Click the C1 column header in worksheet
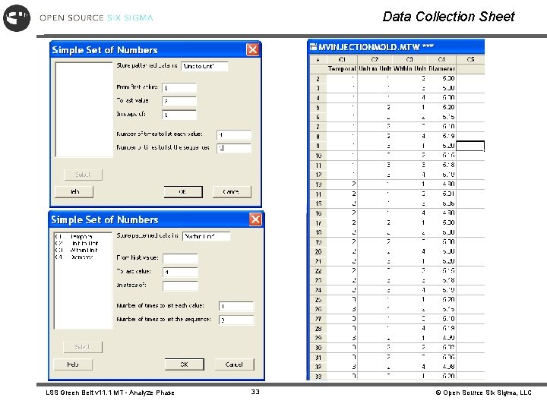The height and width of the screenshot is (410, 547). point(342,60)
